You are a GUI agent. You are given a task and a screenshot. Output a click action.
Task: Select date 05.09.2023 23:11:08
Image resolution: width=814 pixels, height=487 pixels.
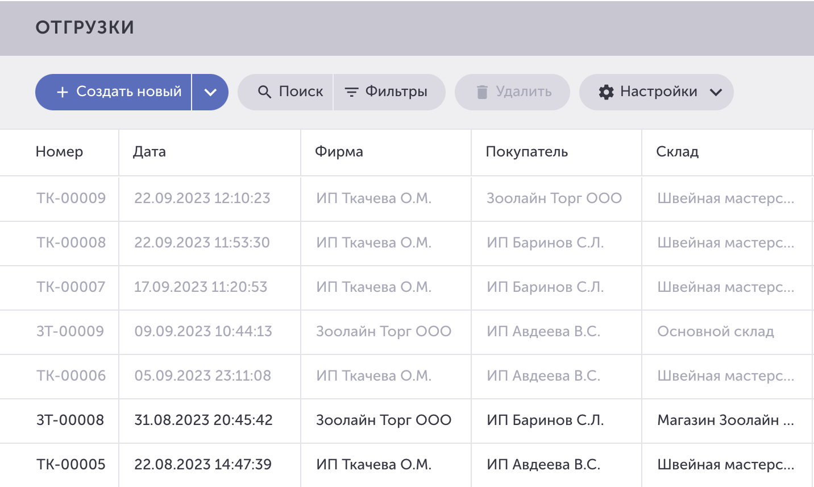pos(203,375)
